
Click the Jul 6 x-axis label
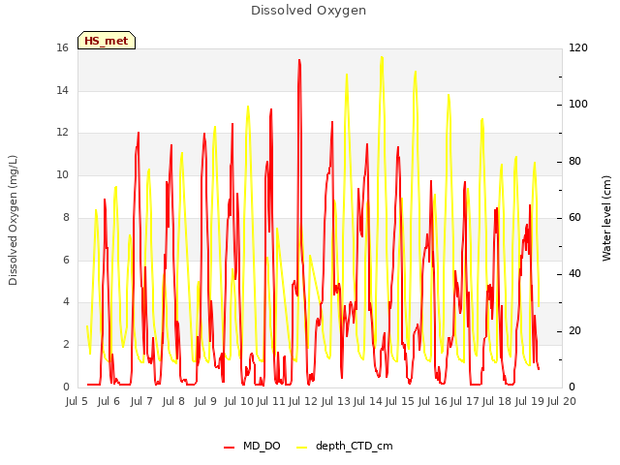click(108, 401)
